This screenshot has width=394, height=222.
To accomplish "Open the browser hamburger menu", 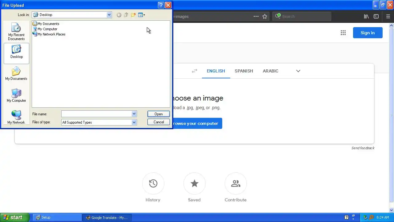I will (x=388, y=16).
